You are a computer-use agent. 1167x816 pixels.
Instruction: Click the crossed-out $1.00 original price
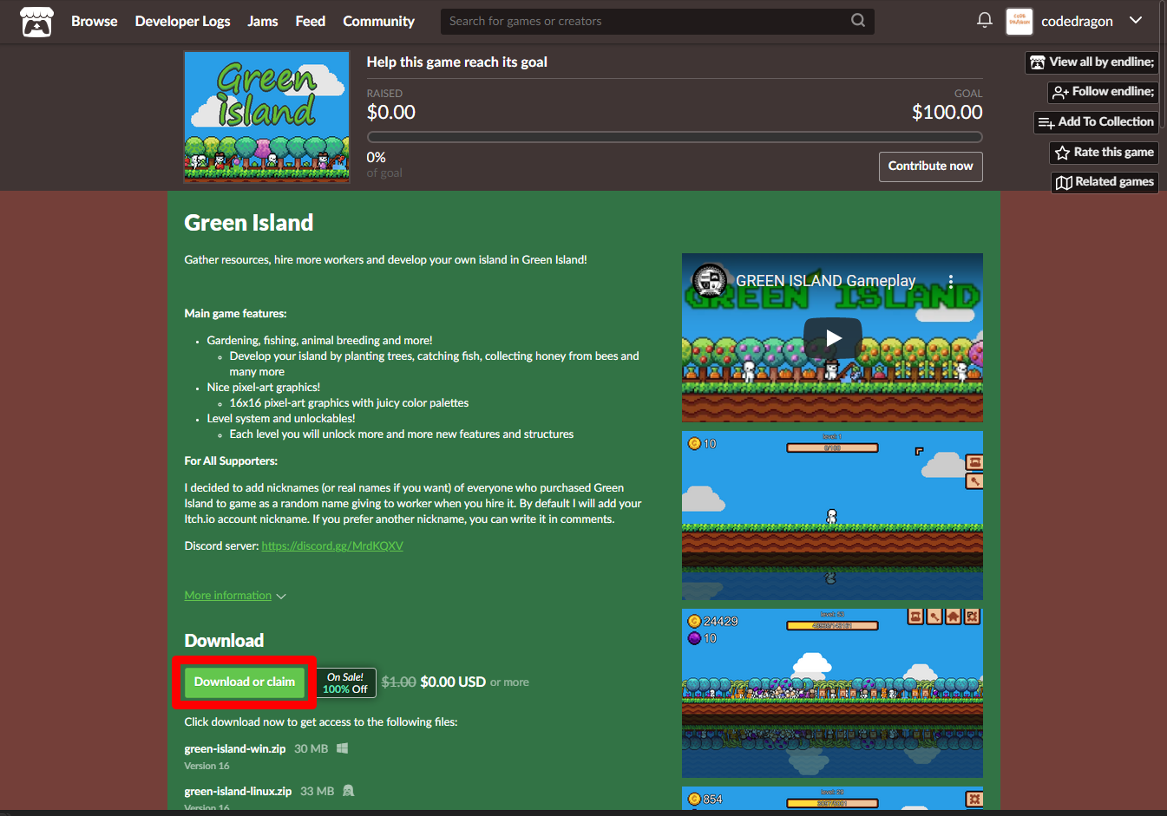(399, 682)
